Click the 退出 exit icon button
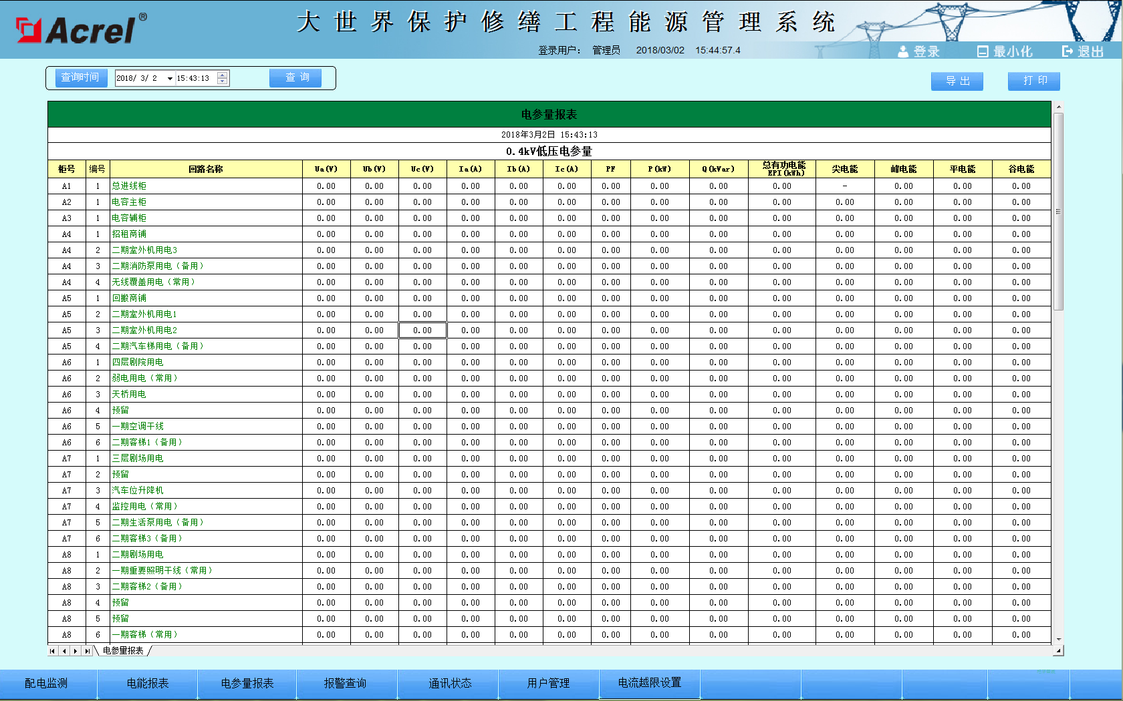The height and width of the screenshot is (701, 1123). [x=1083, y=51]
